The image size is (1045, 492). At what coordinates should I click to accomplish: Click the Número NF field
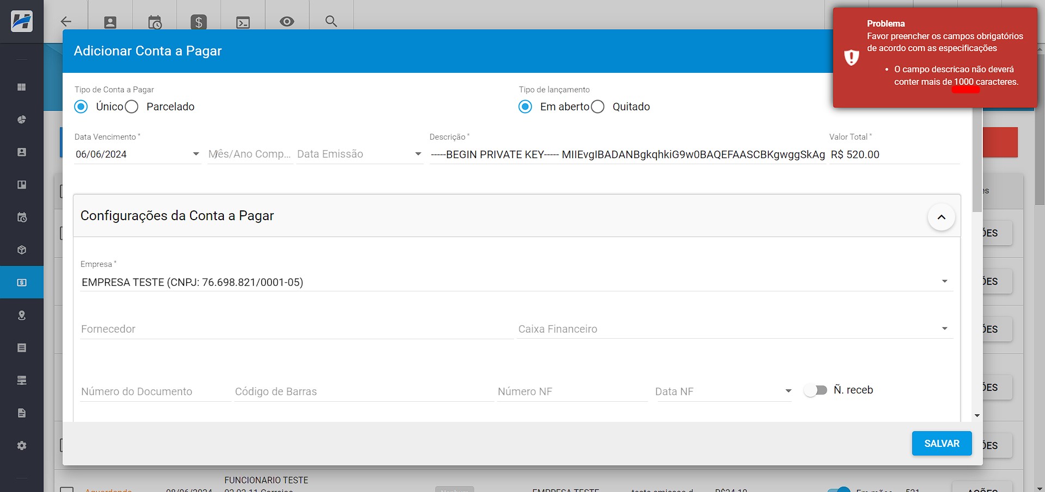[572, 391]
